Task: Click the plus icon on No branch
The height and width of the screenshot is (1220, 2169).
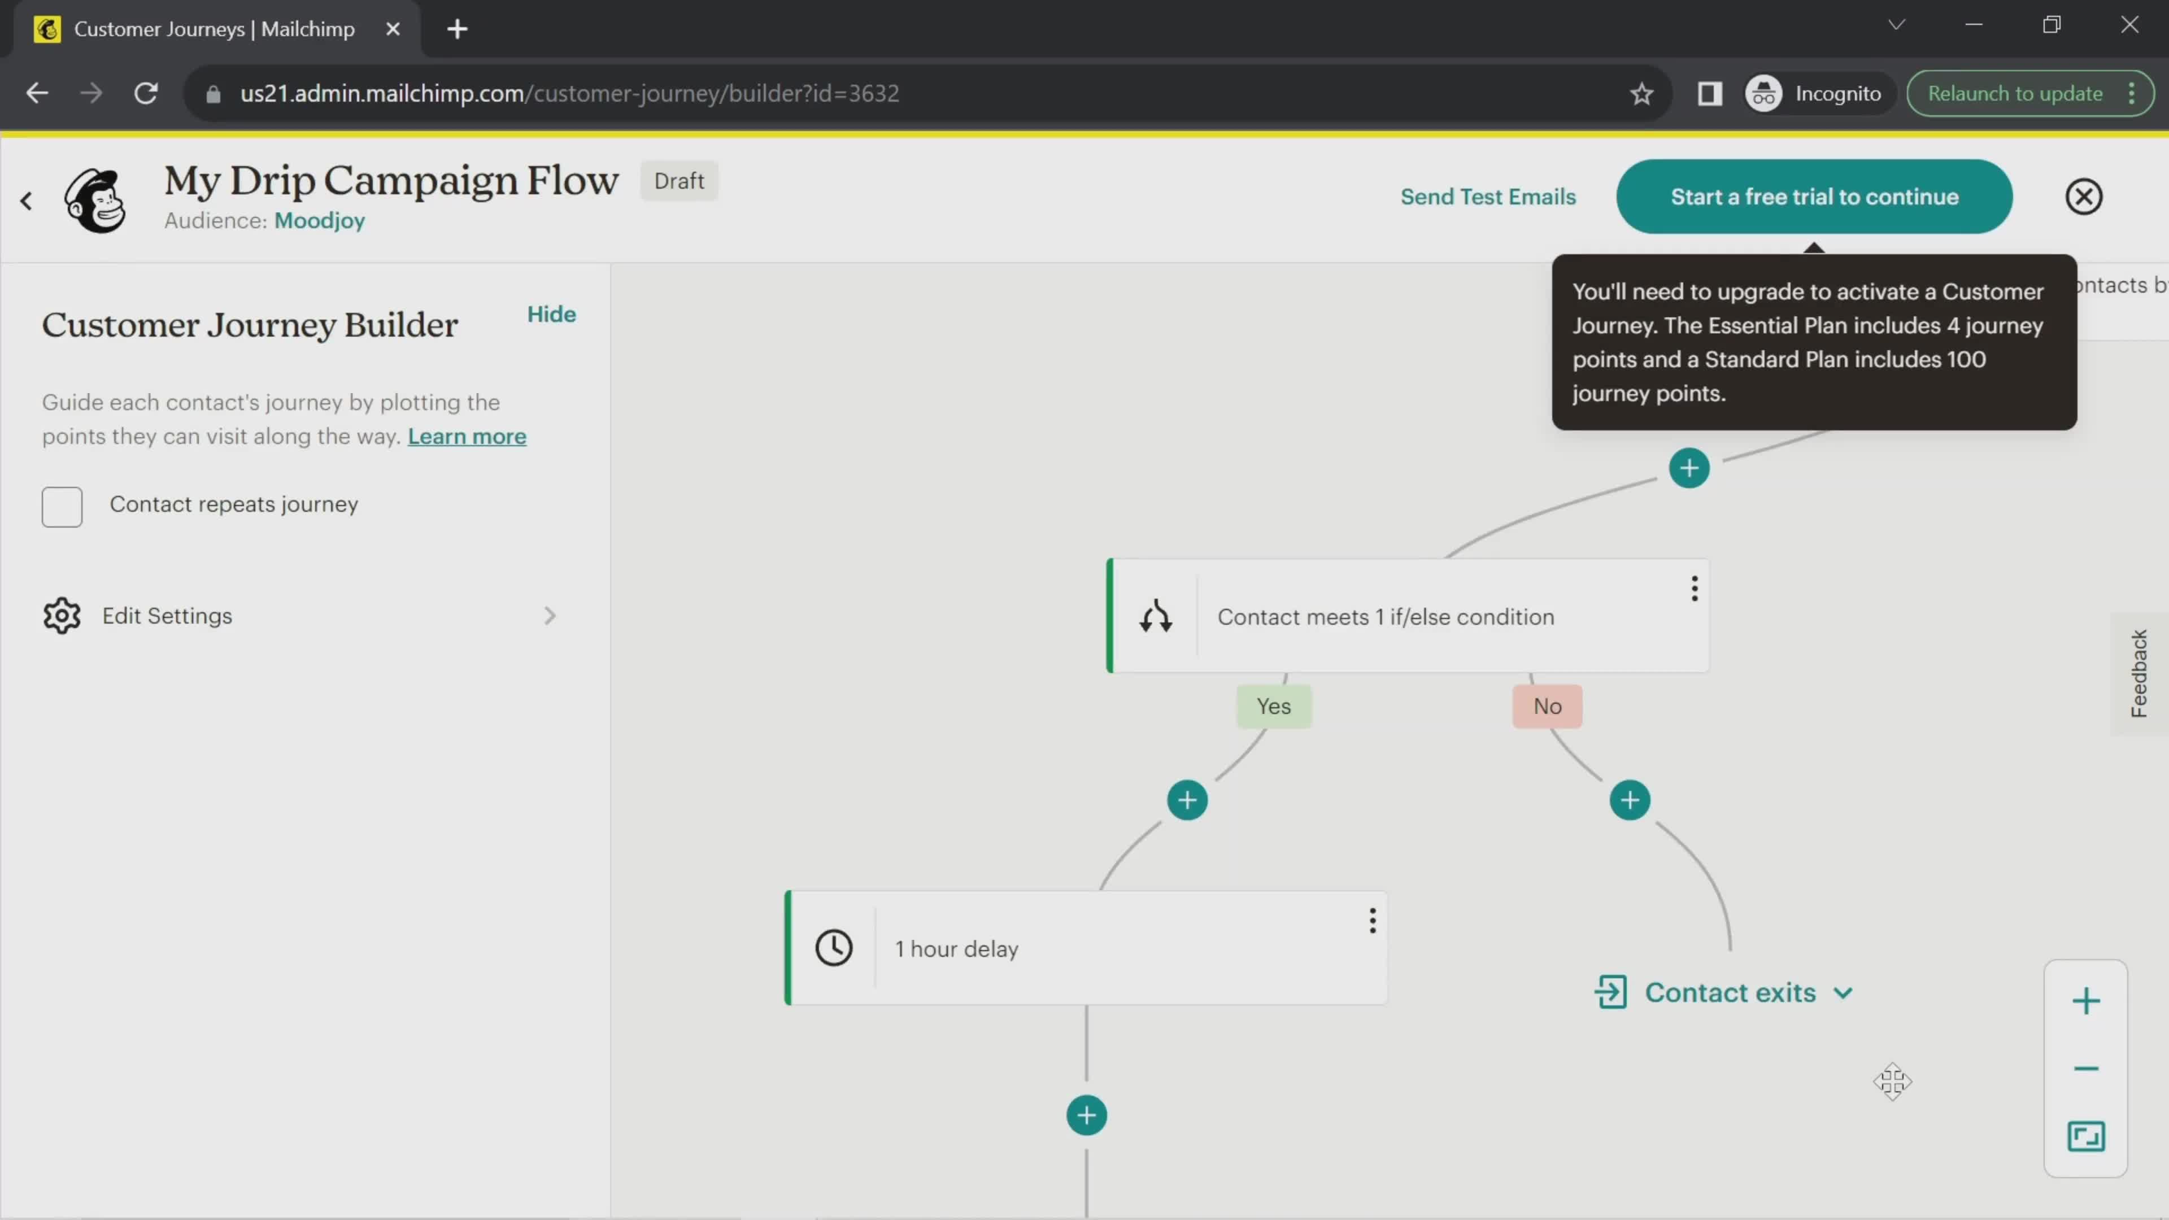Action: [1630, 800]
